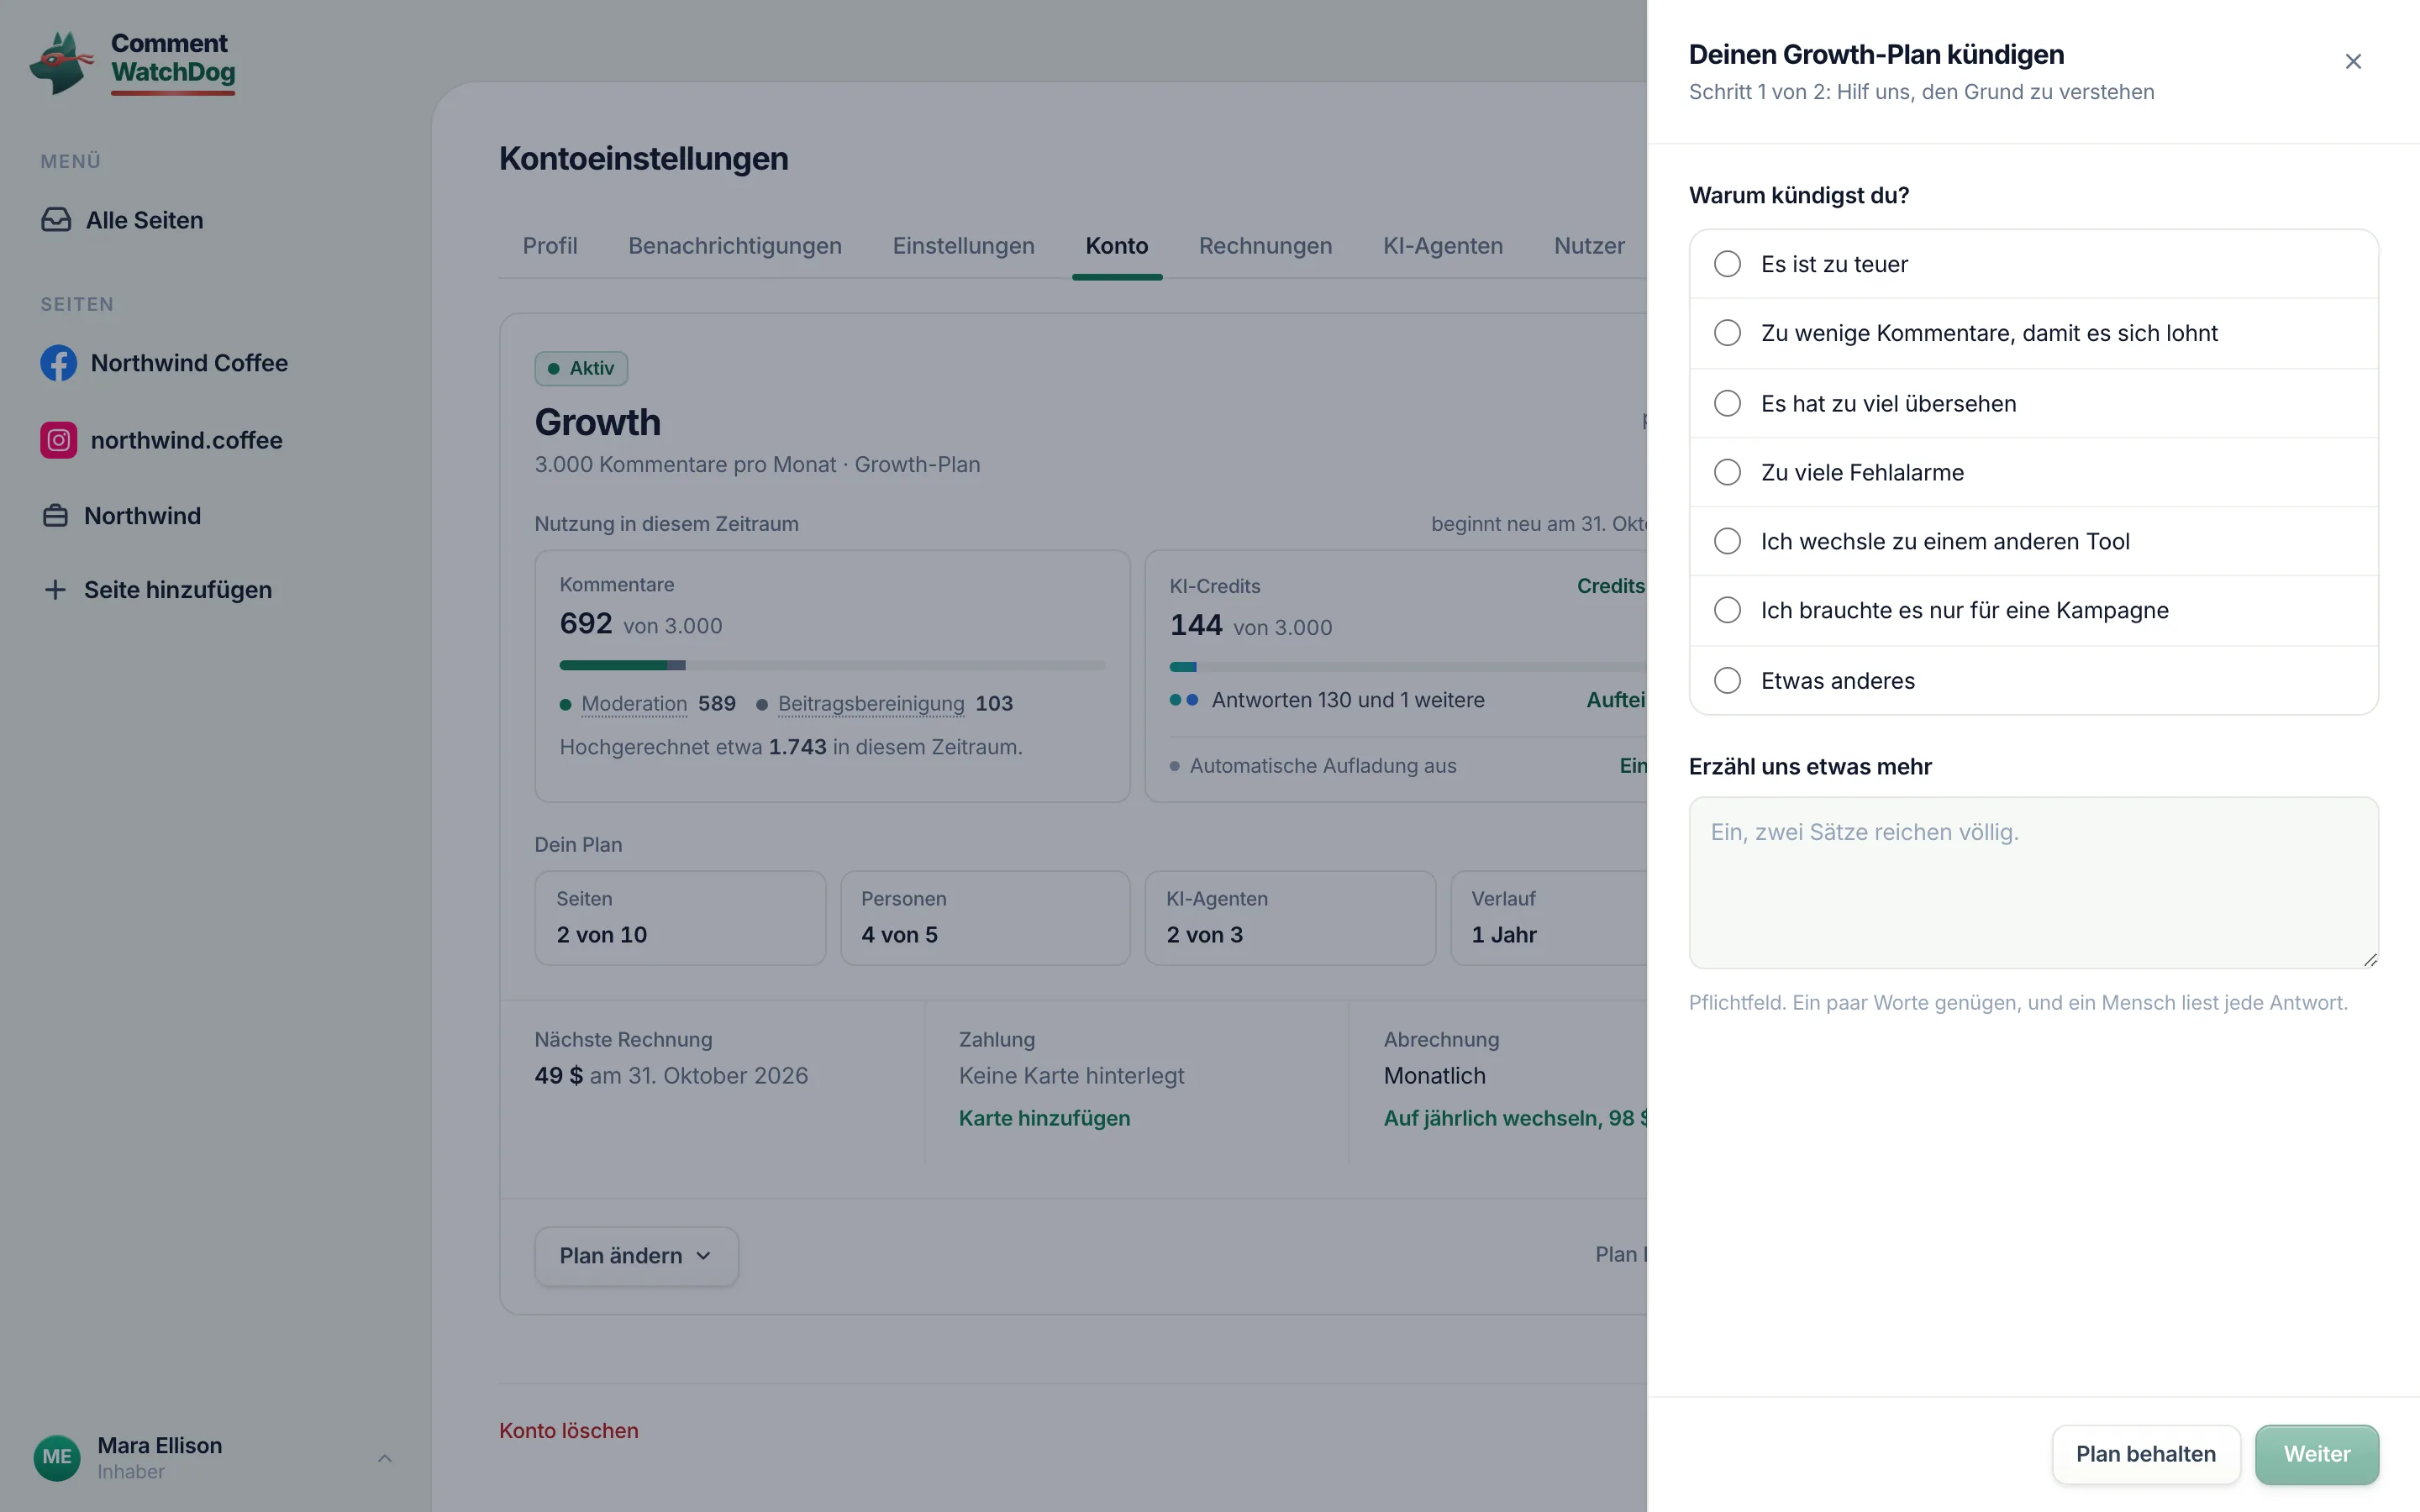Viewport: 2420px width, 1512px height.
Task: Select the Instagram icon for northwind.coffee
Action: 58,440
